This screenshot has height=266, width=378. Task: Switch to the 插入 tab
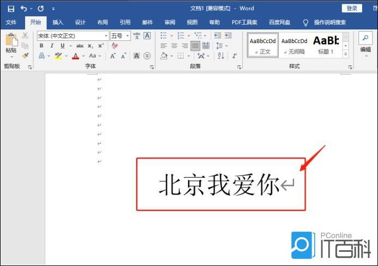coord(58,22)
